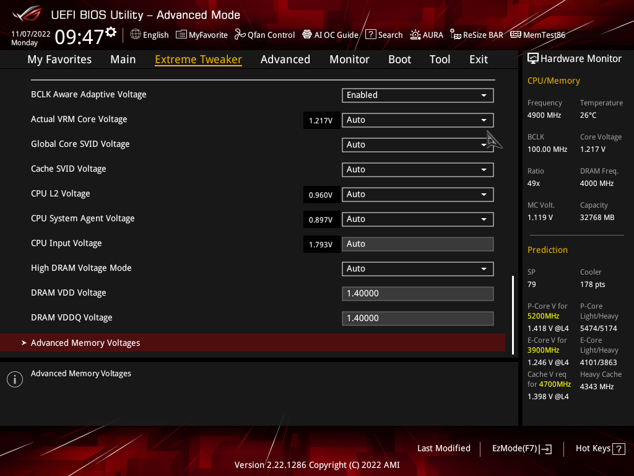Open the High DRAM Voltage Mode dropdown
Image resolution: width=634 pixels, height=476 pixels.
(x=417, y=268)
